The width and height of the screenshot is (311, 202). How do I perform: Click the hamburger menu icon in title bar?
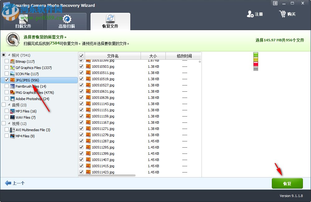point(275,3)
